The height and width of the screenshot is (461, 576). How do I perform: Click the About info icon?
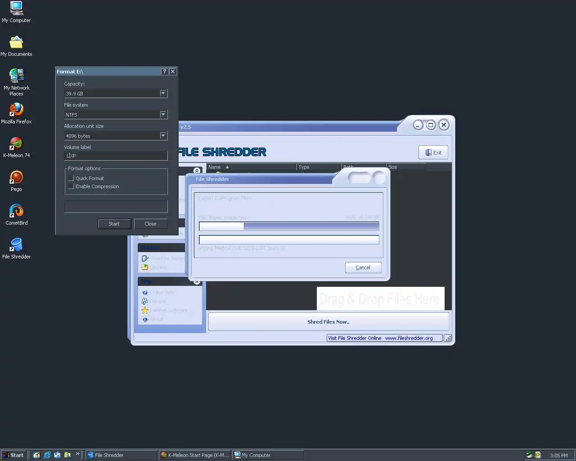145,319
